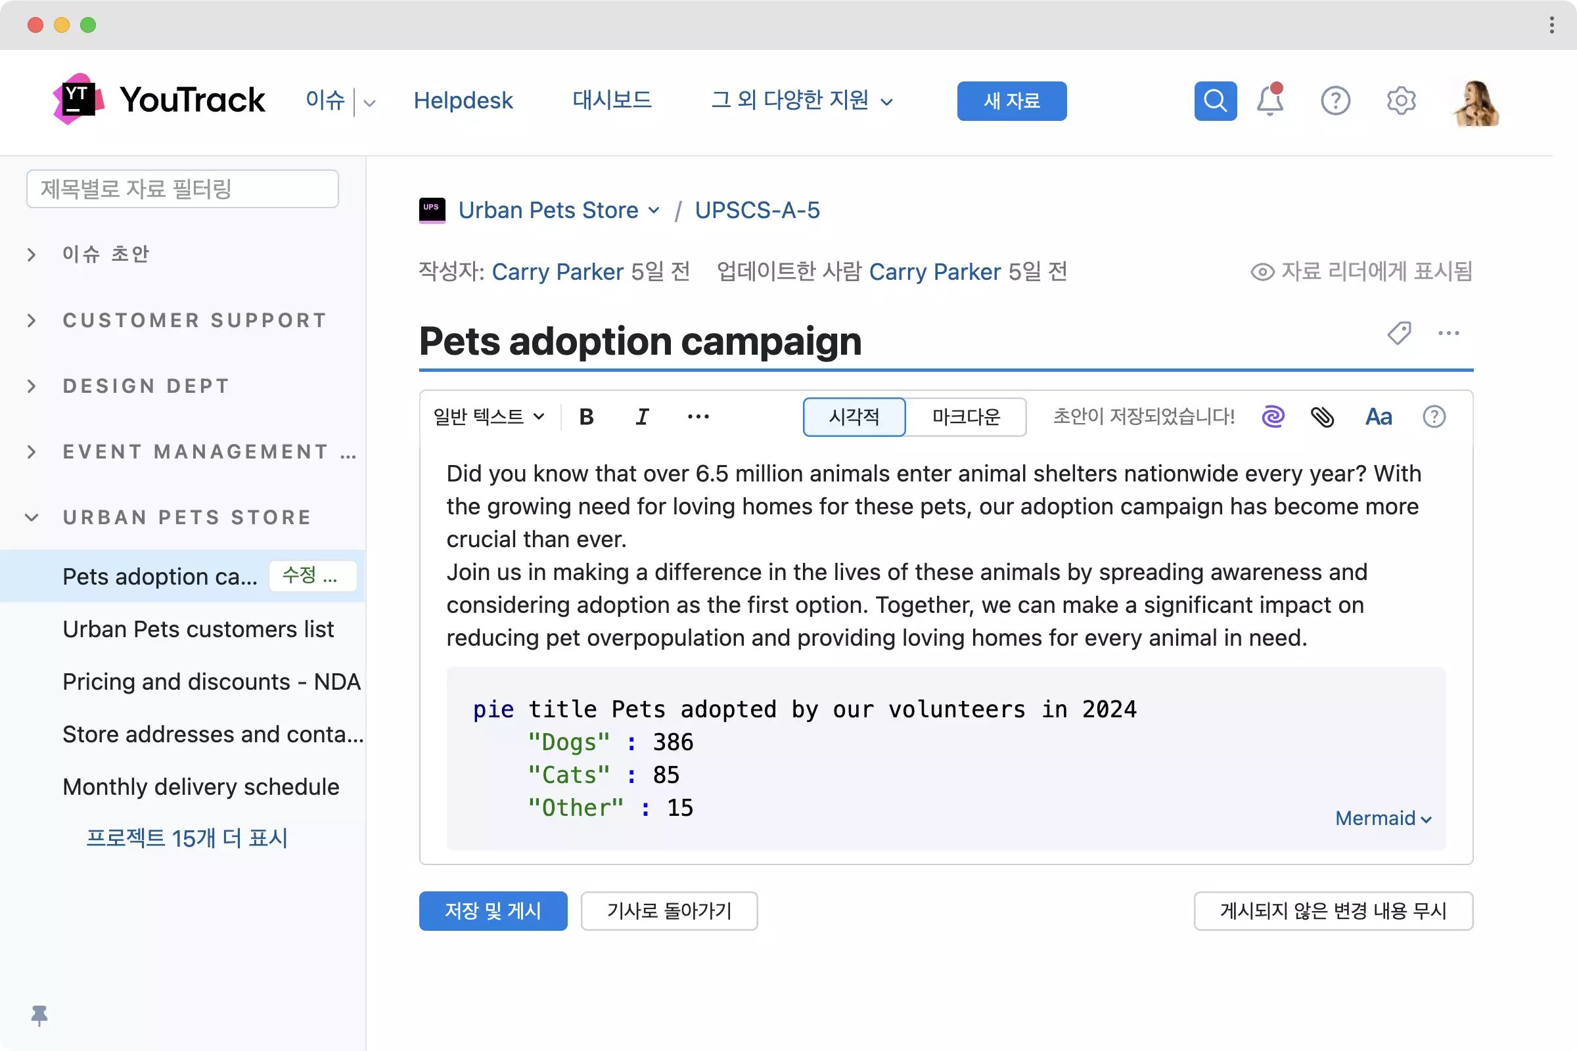Open the settings gear icon

1401,101
